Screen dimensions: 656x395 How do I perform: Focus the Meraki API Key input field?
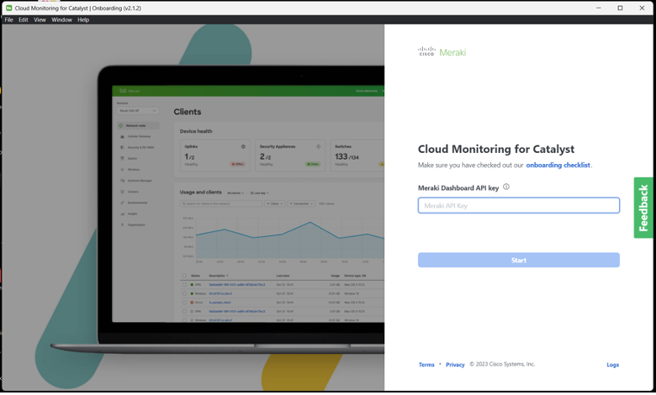518,205
